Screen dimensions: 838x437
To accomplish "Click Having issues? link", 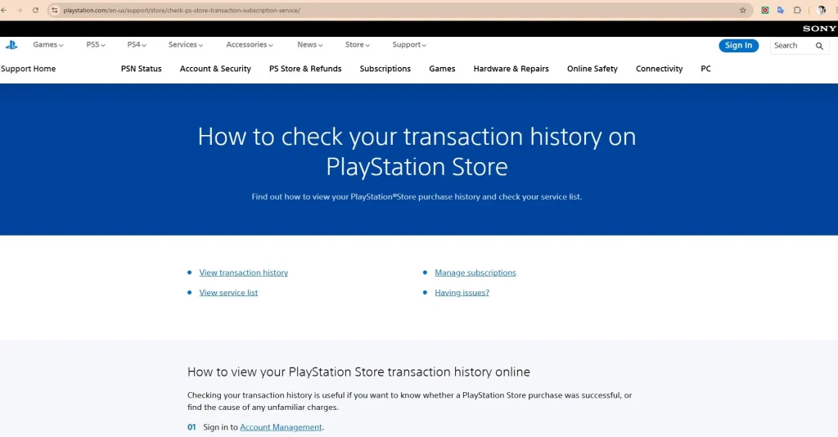I will coord(462,293).
